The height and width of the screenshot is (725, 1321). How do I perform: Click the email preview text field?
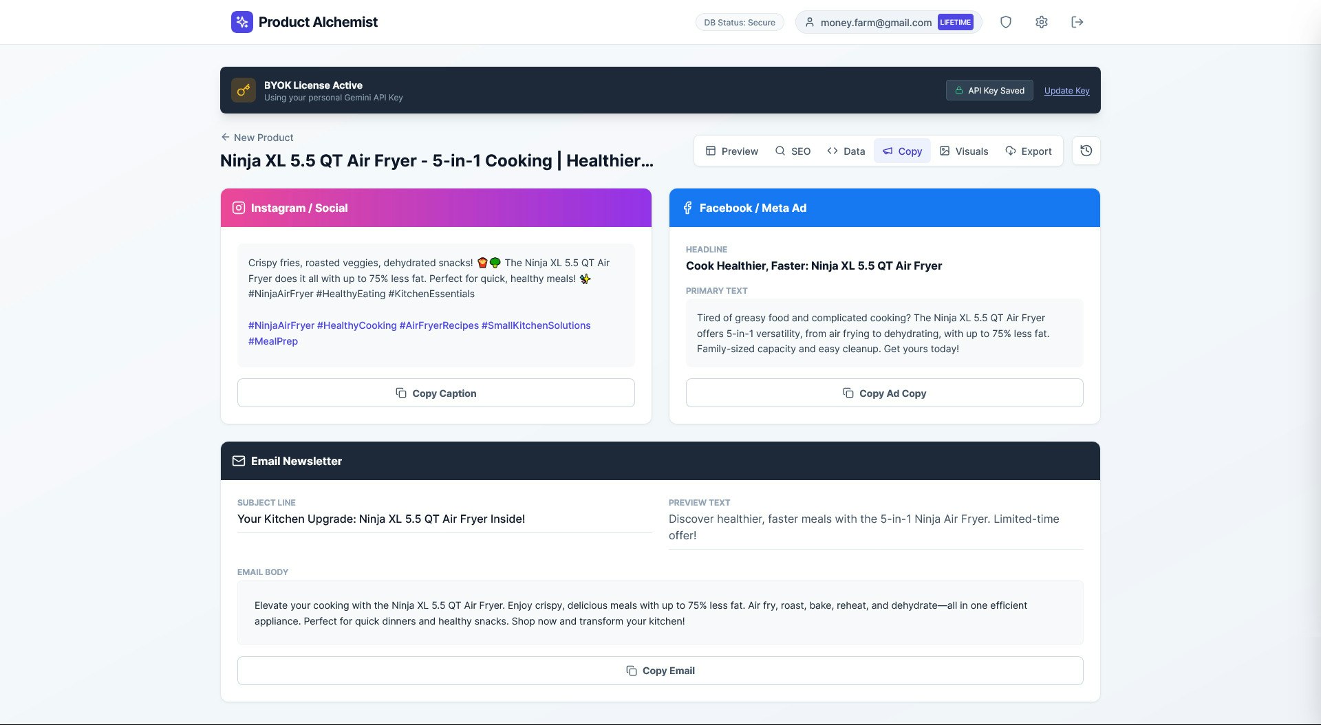tap(876, 527)
